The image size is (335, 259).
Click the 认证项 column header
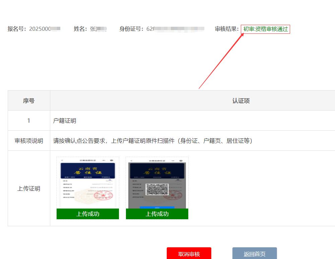pyautogui.click(x=241, y=101)
